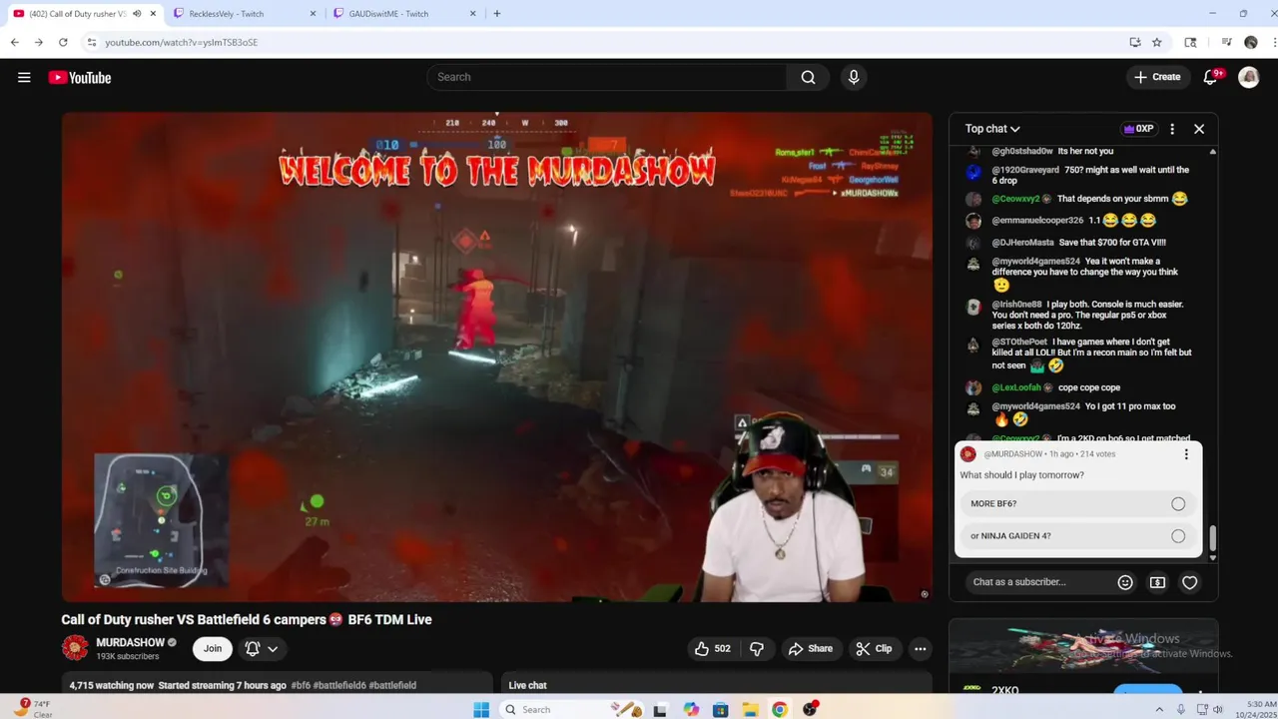Select the NINJA GAIDEN 4 poll option

pyautogui.click(x=1078, y=536)
